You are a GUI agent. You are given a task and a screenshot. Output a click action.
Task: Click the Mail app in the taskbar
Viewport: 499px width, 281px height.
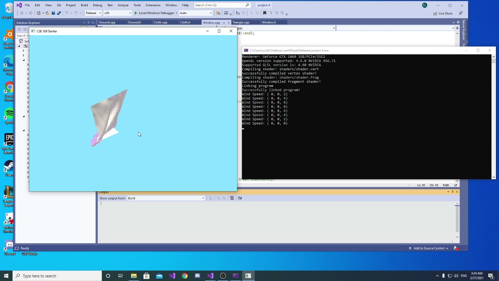pyautogui.click(x=159, y=276)
